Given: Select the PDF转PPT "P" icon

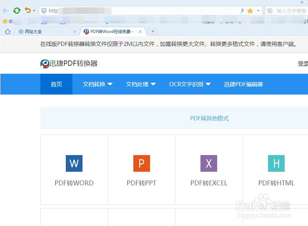Looking at the screenshot, I should (x=141, y=163).
